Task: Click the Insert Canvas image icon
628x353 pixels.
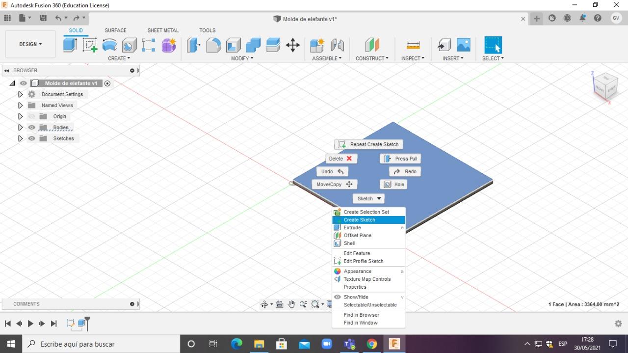Action: (464, 45)
